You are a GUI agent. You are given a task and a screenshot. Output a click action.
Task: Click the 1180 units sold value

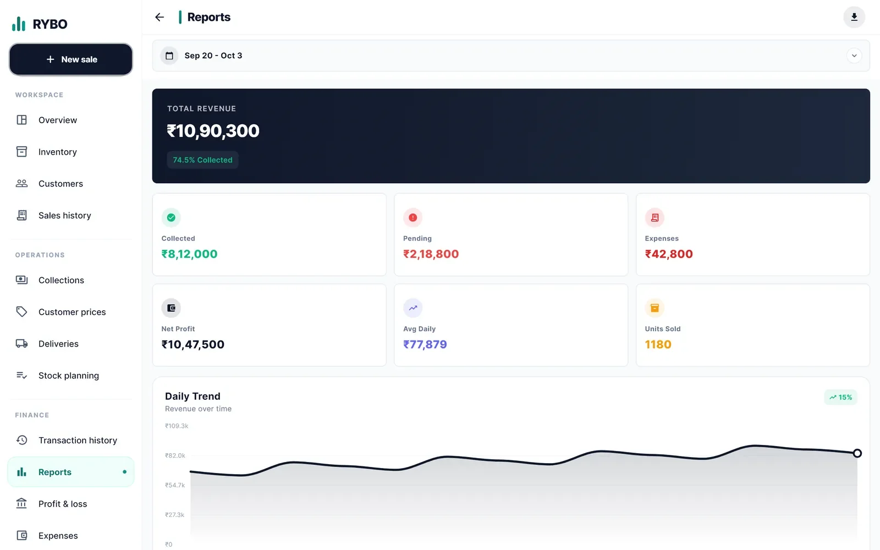[x=658, y=344]
